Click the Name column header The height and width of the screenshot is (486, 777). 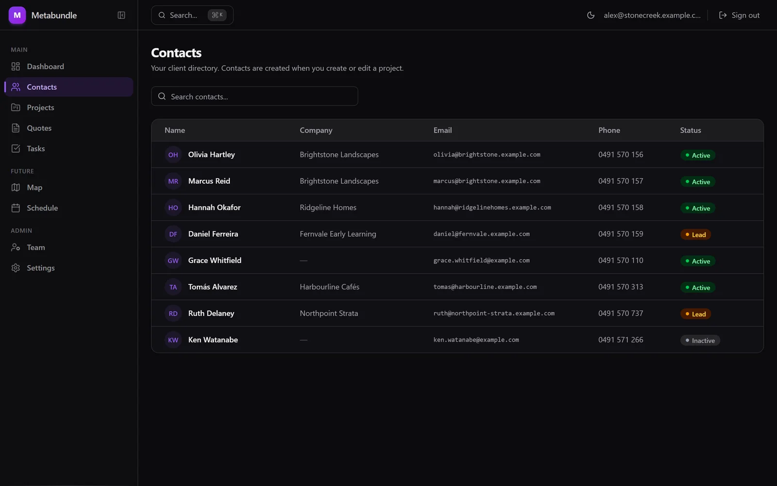click(174, 130)
